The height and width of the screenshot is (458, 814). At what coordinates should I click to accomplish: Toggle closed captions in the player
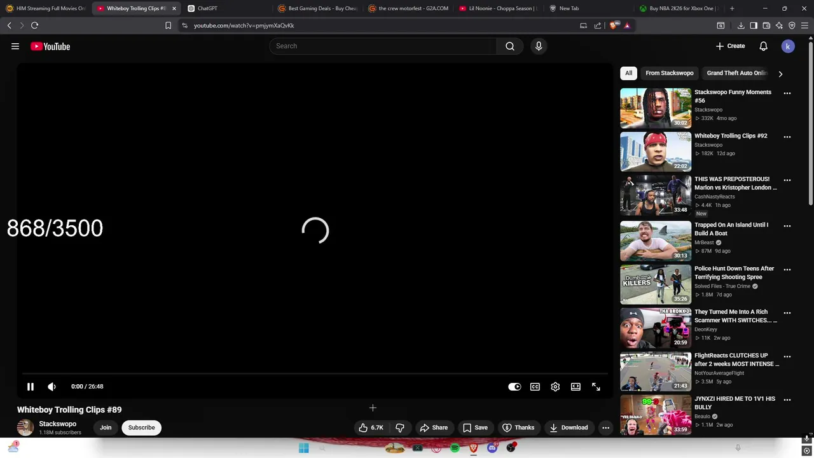535,386
